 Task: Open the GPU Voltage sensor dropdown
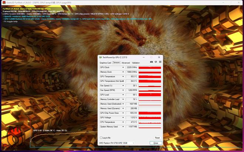coord(123,118)
